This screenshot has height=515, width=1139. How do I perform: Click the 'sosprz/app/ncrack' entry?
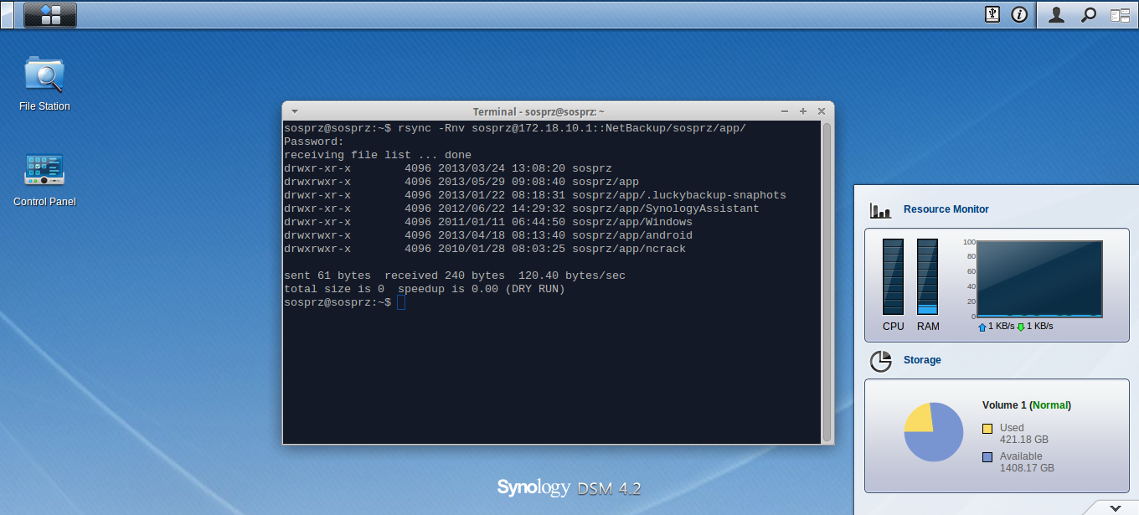[x=629, y=249]
